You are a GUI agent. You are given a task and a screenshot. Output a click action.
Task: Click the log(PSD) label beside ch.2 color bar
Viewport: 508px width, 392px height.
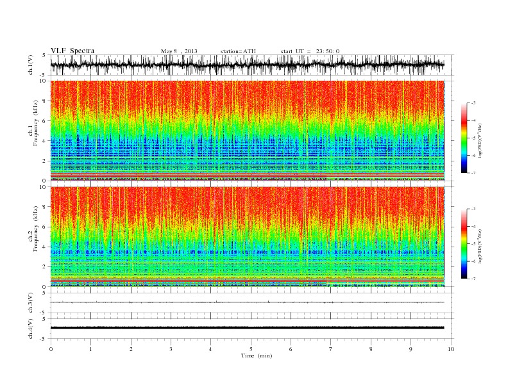click(480, 246)
